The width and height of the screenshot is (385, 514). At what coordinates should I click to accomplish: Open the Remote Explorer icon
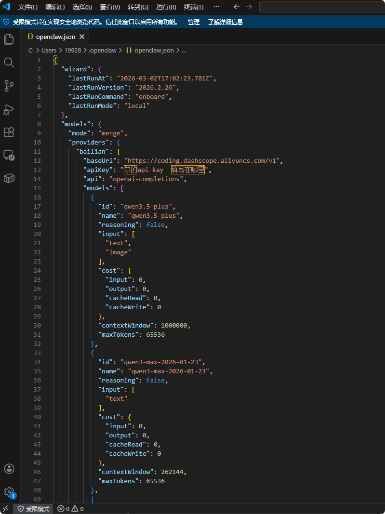tap(9, 155)
